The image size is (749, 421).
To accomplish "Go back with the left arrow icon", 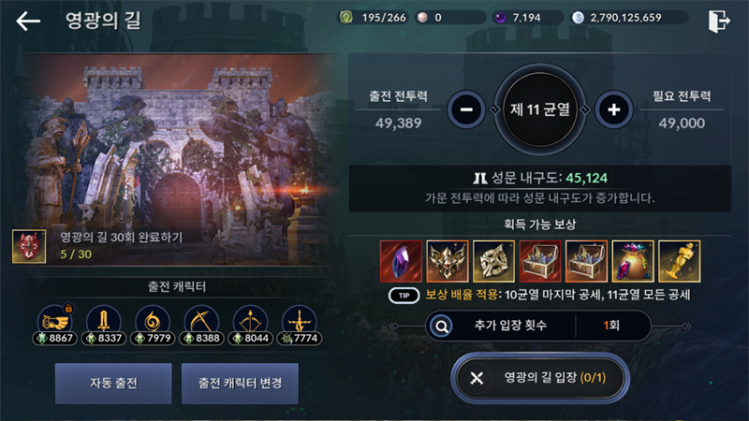I will [28, 21].
